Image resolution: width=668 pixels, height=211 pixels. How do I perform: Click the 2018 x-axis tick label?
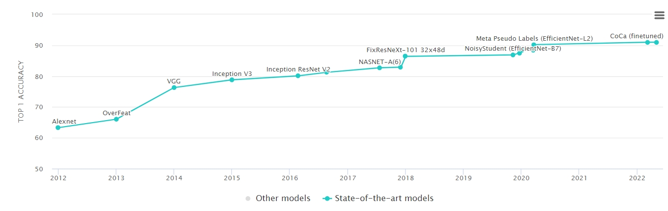[405, 177]
